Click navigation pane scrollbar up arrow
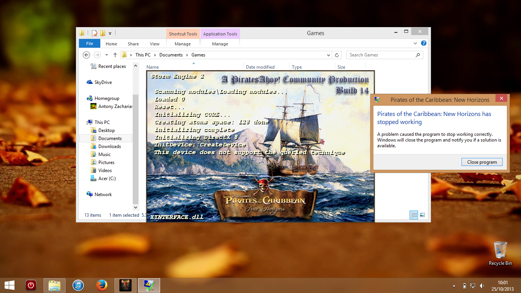Screen dimensions: 521x293 click(x=135, y=66)
